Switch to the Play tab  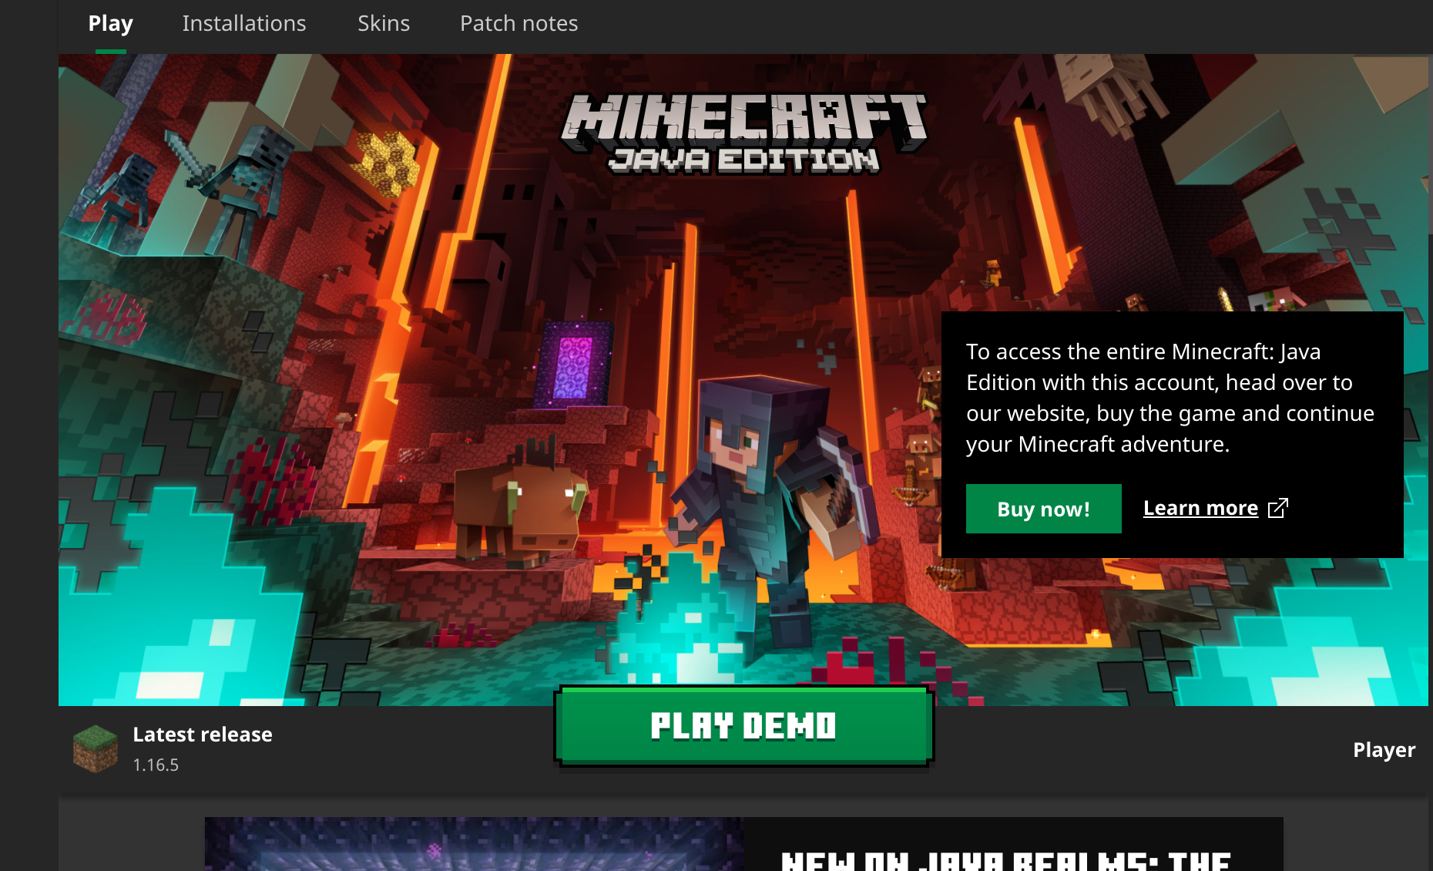[111, 24]
